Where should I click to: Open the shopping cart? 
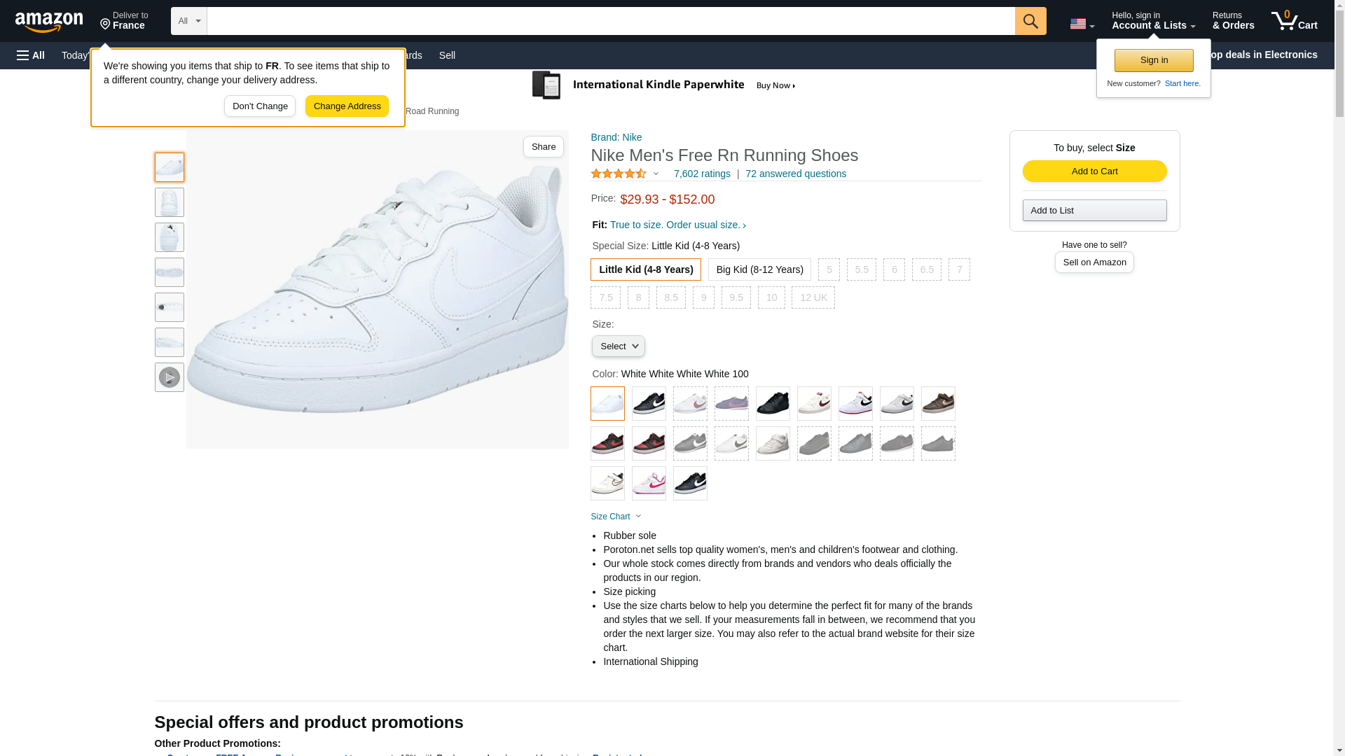pos(1294,21)
